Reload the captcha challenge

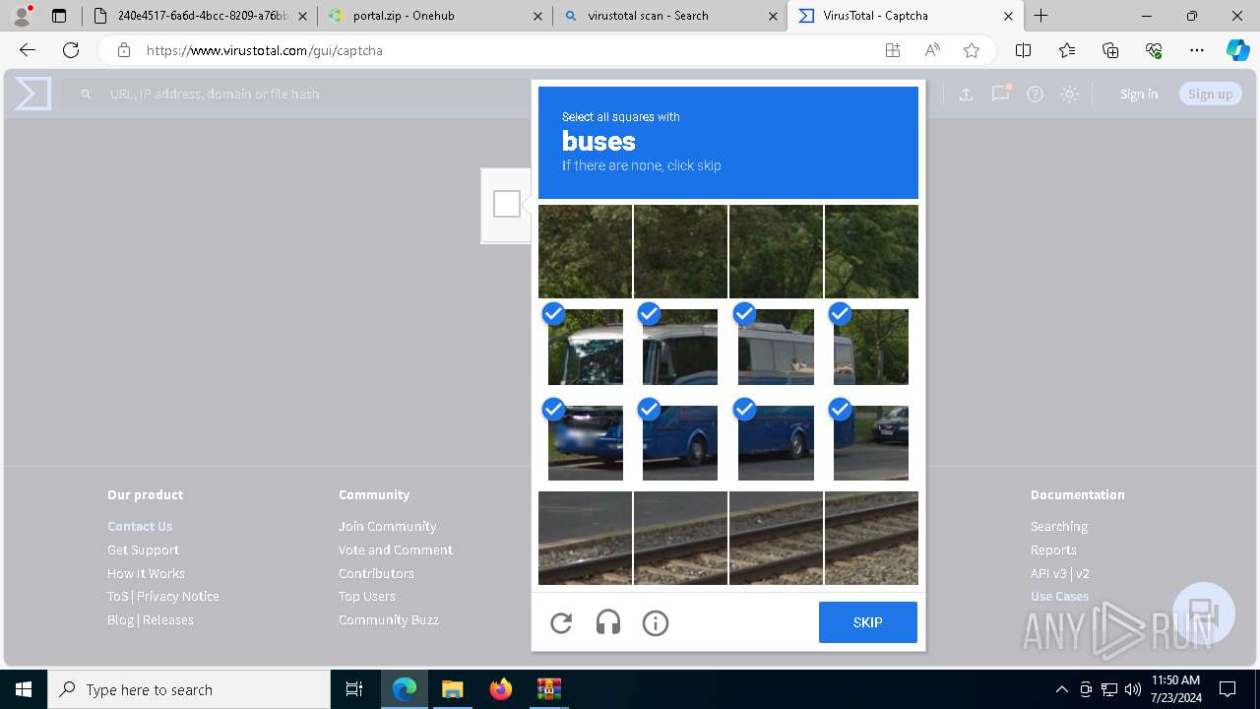click(561, 622)
